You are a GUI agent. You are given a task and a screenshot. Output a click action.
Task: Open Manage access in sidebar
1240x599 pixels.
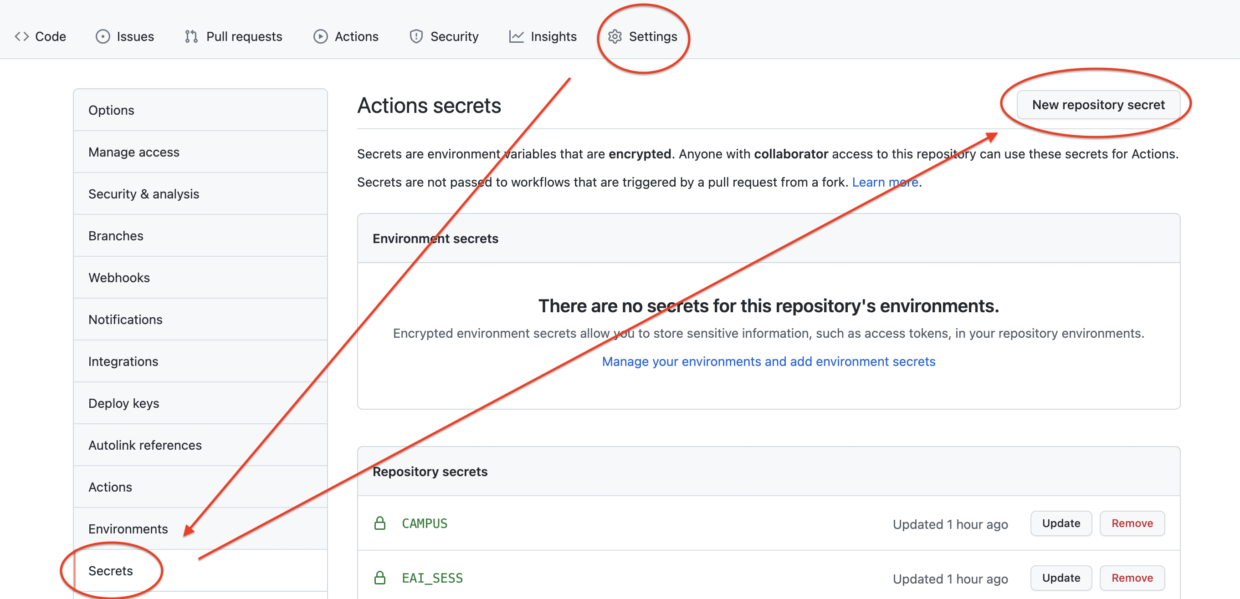pyautogui.click(x=134, y=152)
